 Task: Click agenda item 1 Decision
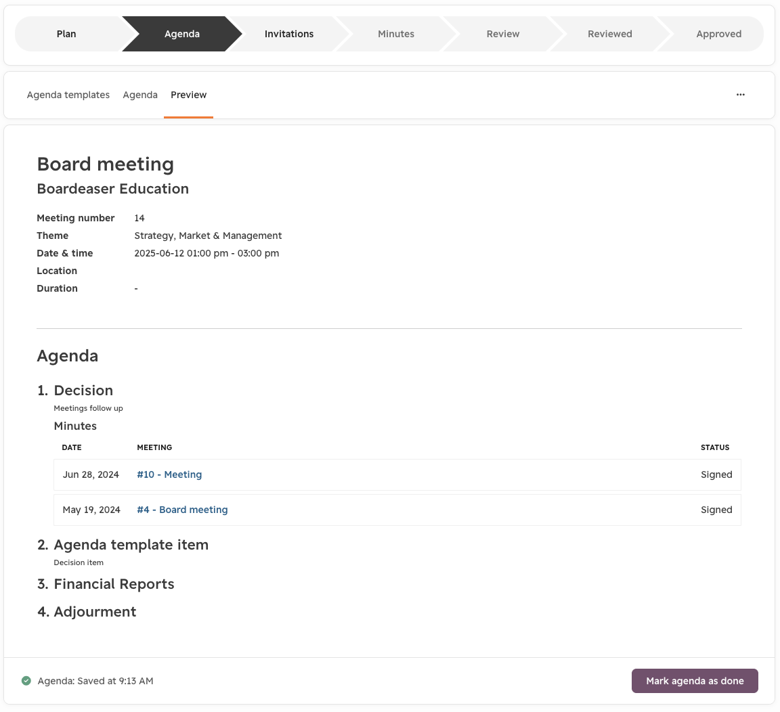tap(83, 391)
